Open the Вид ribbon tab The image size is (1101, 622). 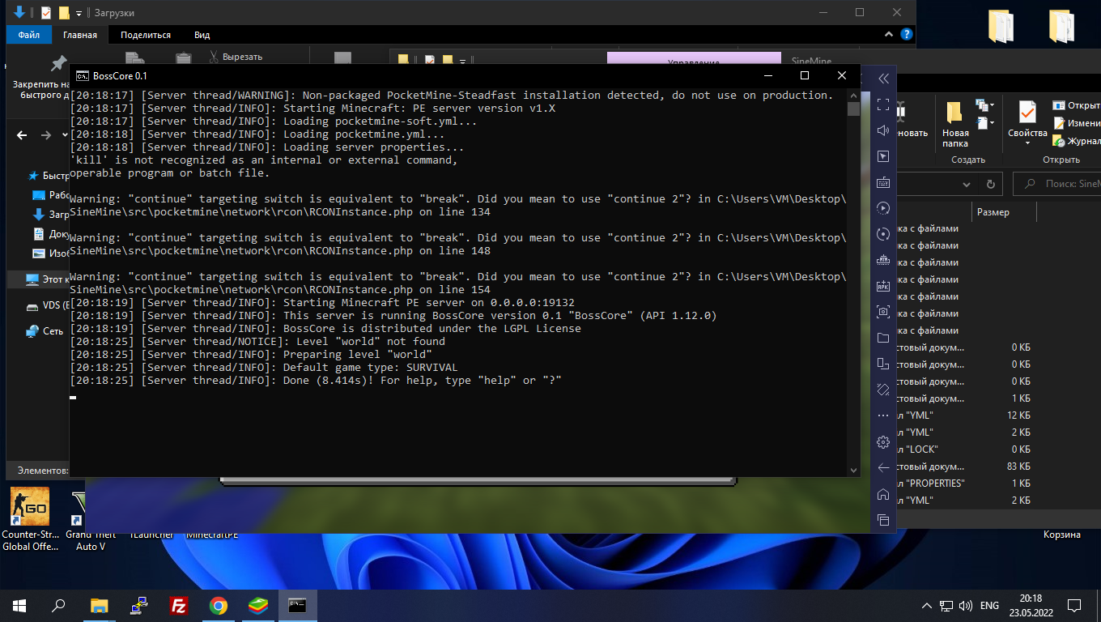pyautogui.click(x=202, y=35)
